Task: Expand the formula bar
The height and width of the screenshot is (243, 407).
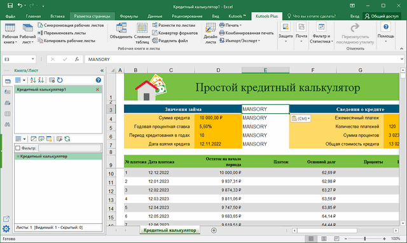Action: [x=402, y=59]
